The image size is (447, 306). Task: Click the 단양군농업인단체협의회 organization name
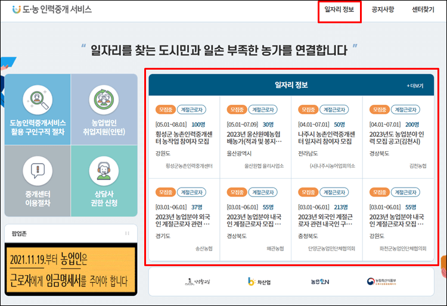[331, 248]
